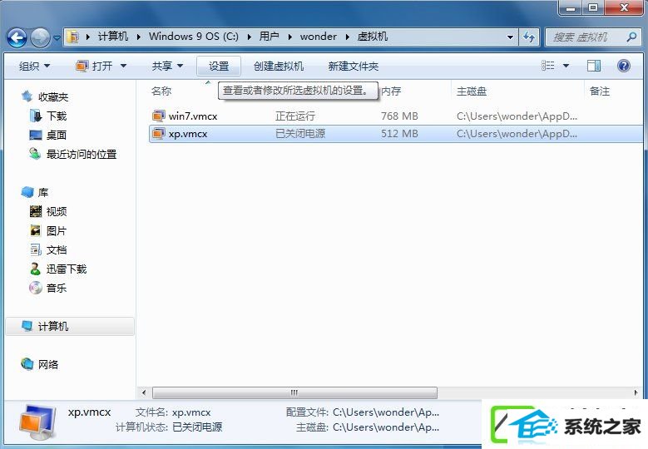Sort by the 备注 column header

(x=600, y=91)
